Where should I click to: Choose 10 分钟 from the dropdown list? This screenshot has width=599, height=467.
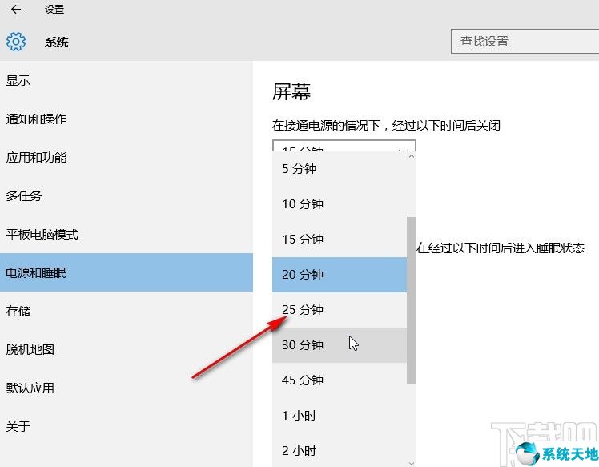pos(340,203)
